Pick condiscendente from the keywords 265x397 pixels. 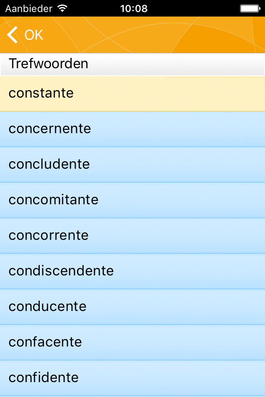(132, 271)
